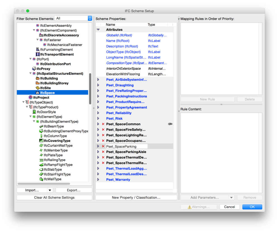
Task: Toggle the red X on Pset_SpaceParking
Action: [x=103, y=146]
